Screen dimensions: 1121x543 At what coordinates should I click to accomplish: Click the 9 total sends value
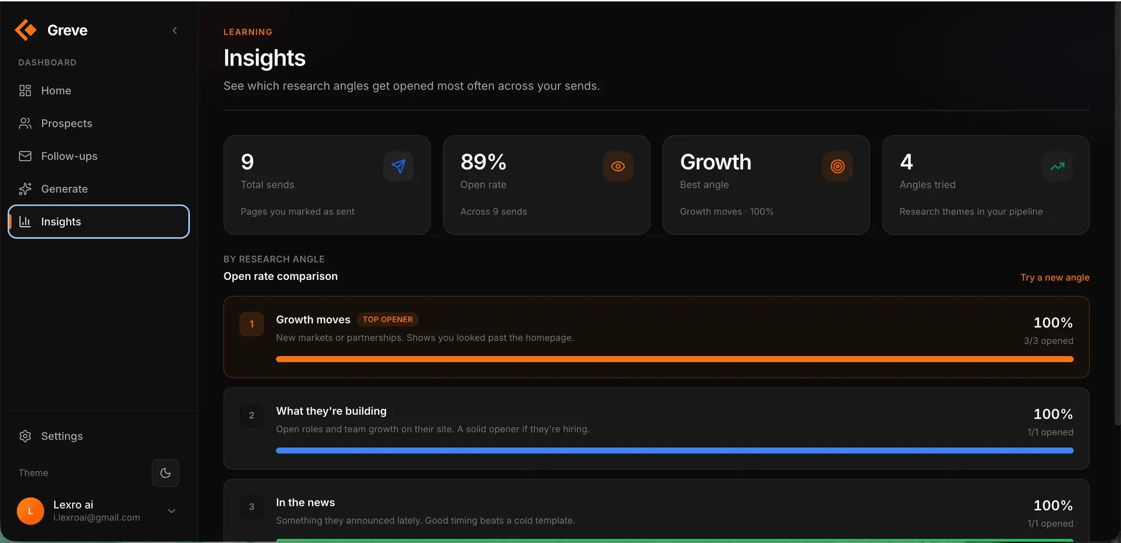coord(247,162)
